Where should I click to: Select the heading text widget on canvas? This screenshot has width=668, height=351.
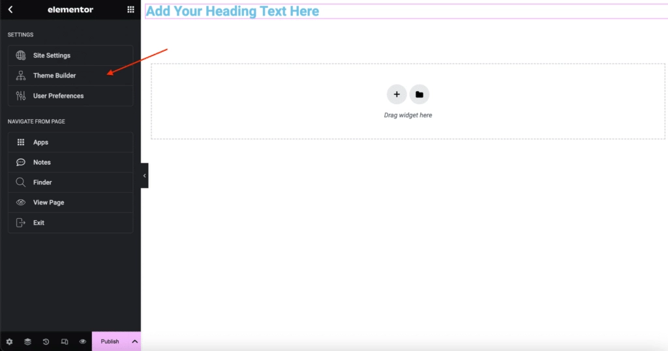pyautogui.click(x=232, y=11)
